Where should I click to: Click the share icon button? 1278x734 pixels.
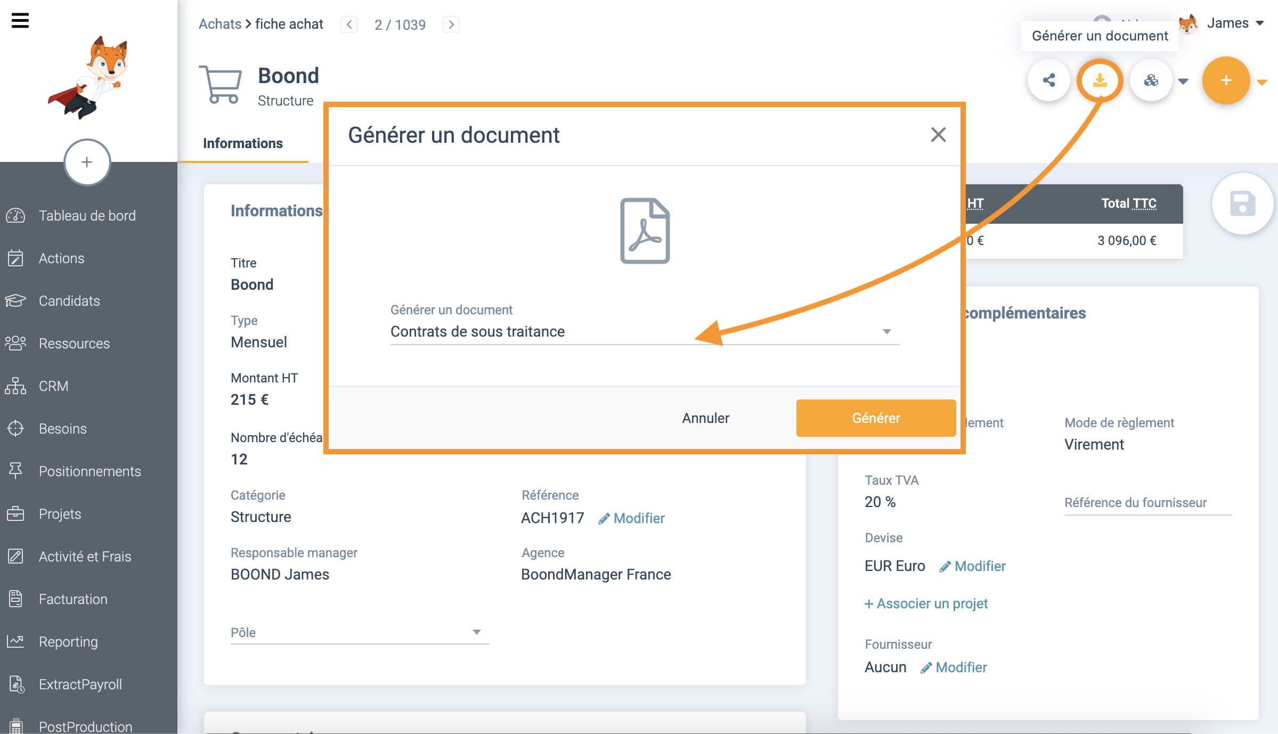1048,80
